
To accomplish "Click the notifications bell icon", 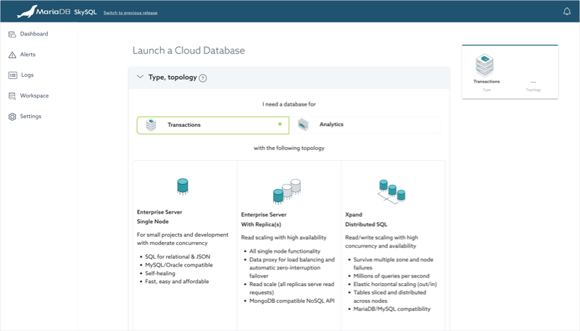I will (567, 12).
